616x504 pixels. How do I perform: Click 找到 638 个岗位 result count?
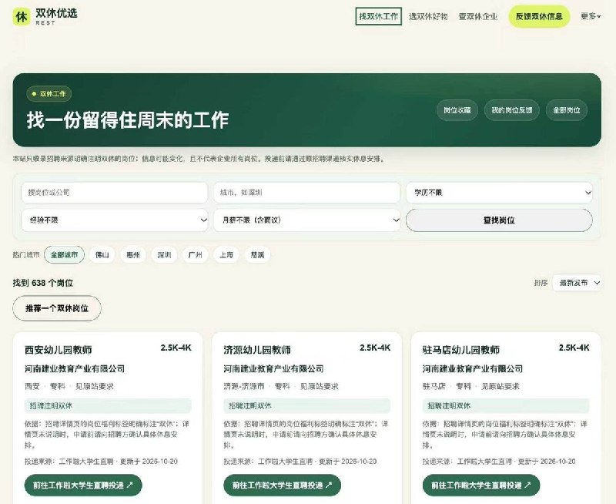43,283
